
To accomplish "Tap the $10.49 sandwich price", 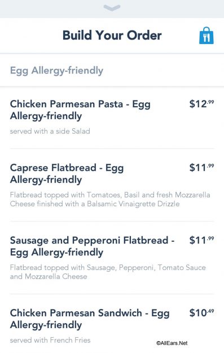I will (201, 313).
